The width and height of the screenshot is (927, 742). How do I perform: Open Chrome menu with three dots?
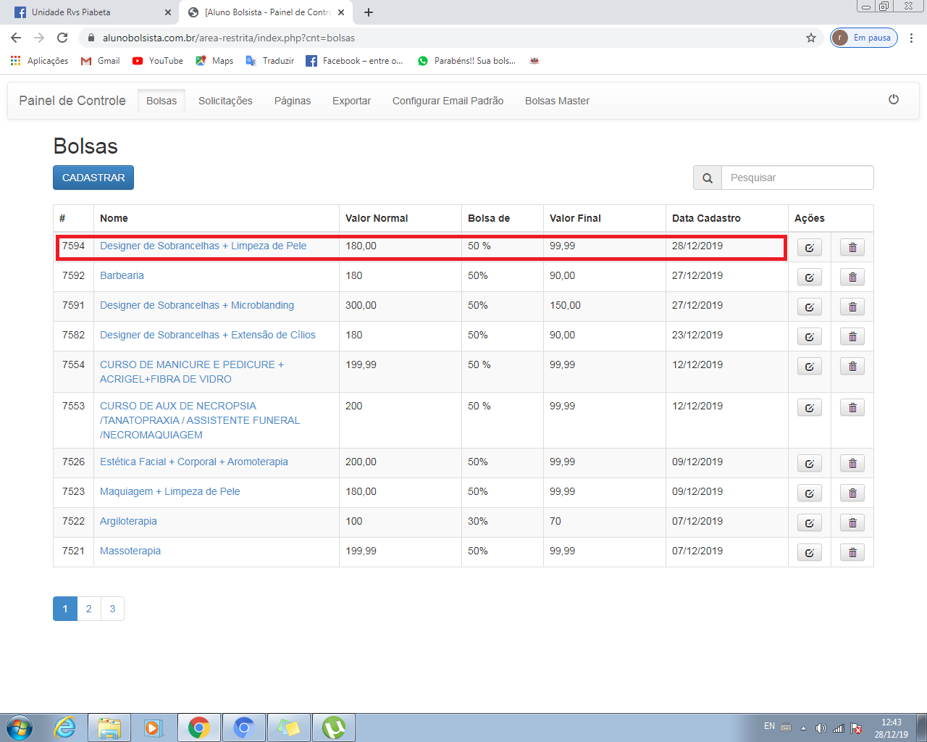pyautogui.click(x=911, y=38)
